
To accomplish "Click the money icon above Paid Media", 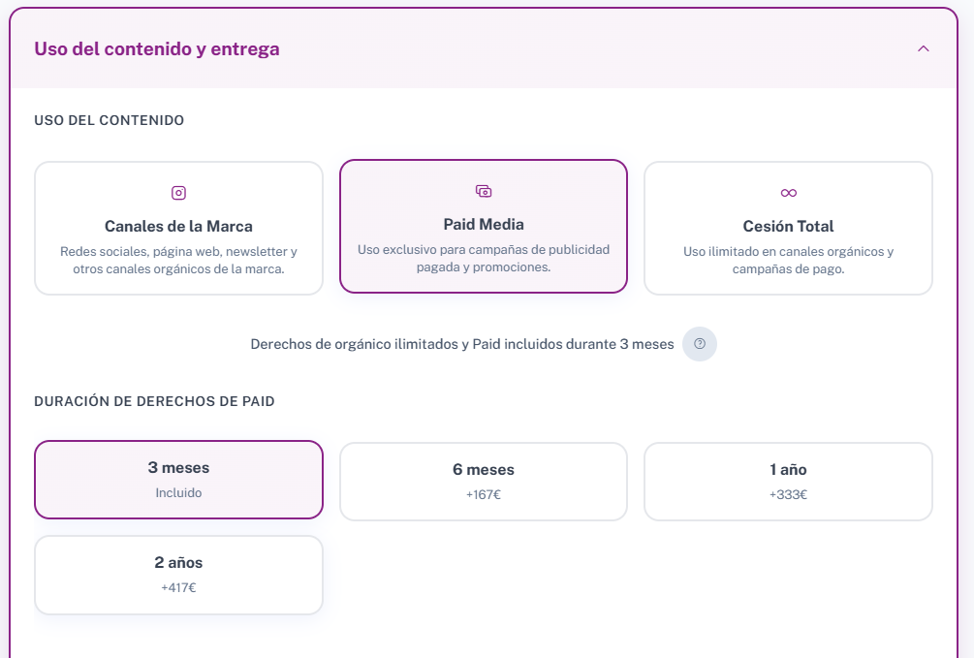I will pos(484,191).
